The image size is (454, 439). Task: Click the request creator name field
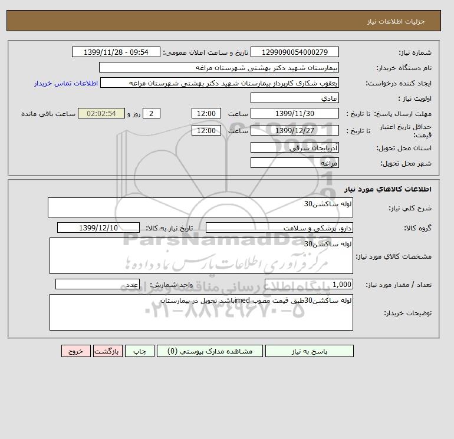click(219, 82)
